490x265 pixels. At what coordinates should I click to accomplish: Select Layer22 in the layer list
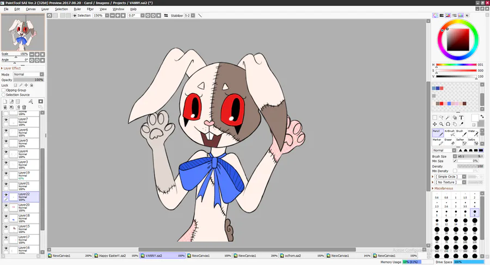pyautogui.click(x=21, y=196)
